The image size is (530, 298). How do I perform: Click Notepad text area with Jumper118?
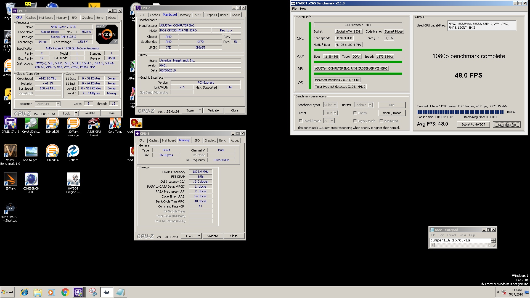pyautogui.click(x=460, y=240)
